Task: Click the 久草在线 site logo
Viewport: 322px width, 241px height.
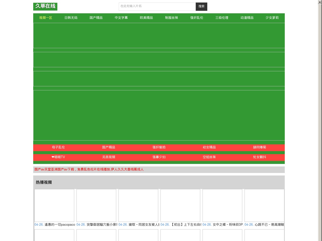Action: [x=45, y=7]
